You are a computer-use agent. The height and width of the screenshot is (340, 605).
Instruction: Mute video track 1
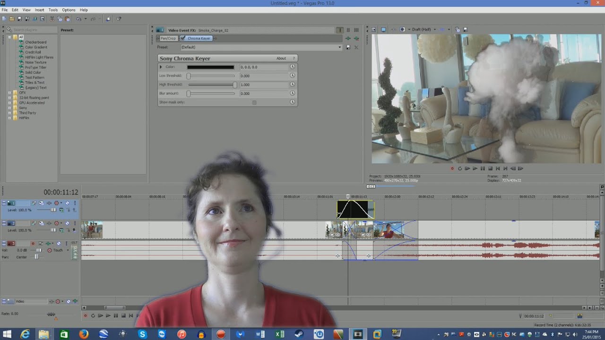pyautogui.click(x=67, y=203)
